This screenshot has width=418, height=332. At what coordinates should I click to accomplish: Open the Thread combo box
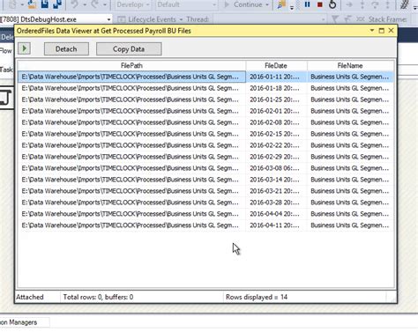pos(270,19)
